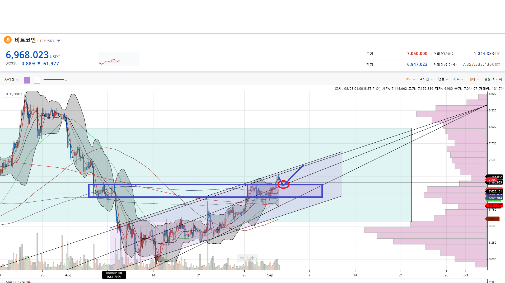Viewport: 505px width, 283px height.
Task: Click the Aug label on time axis
Action: [68, 275]
